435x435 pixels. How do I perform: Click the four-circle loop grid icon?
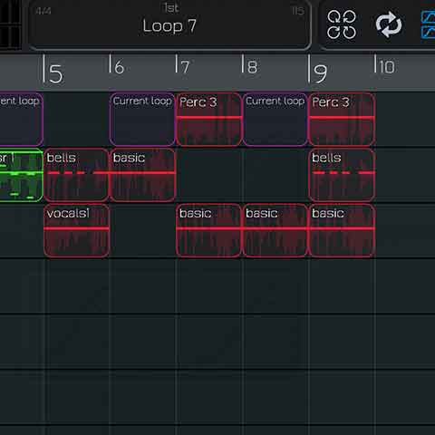[x=342, y=24]
